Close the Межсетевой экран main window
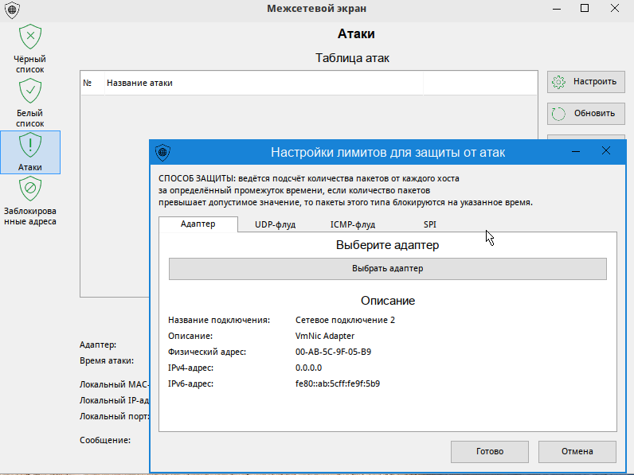 615,9
